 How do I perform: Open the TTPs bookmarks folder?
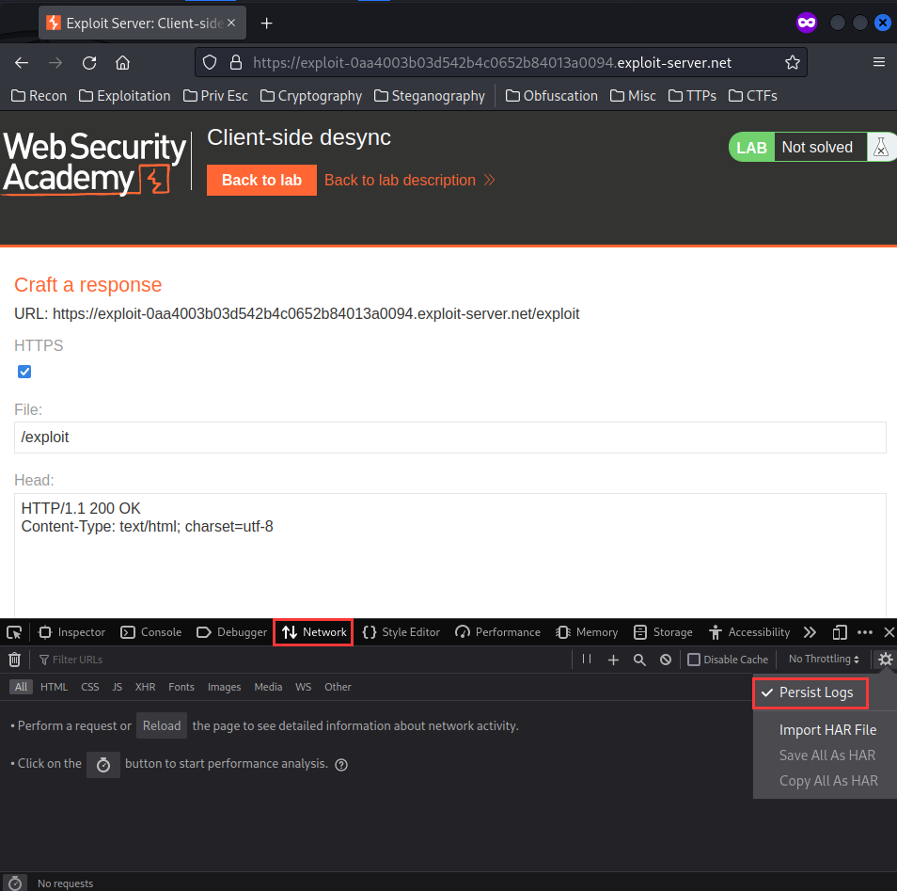(x=692, y=96)
